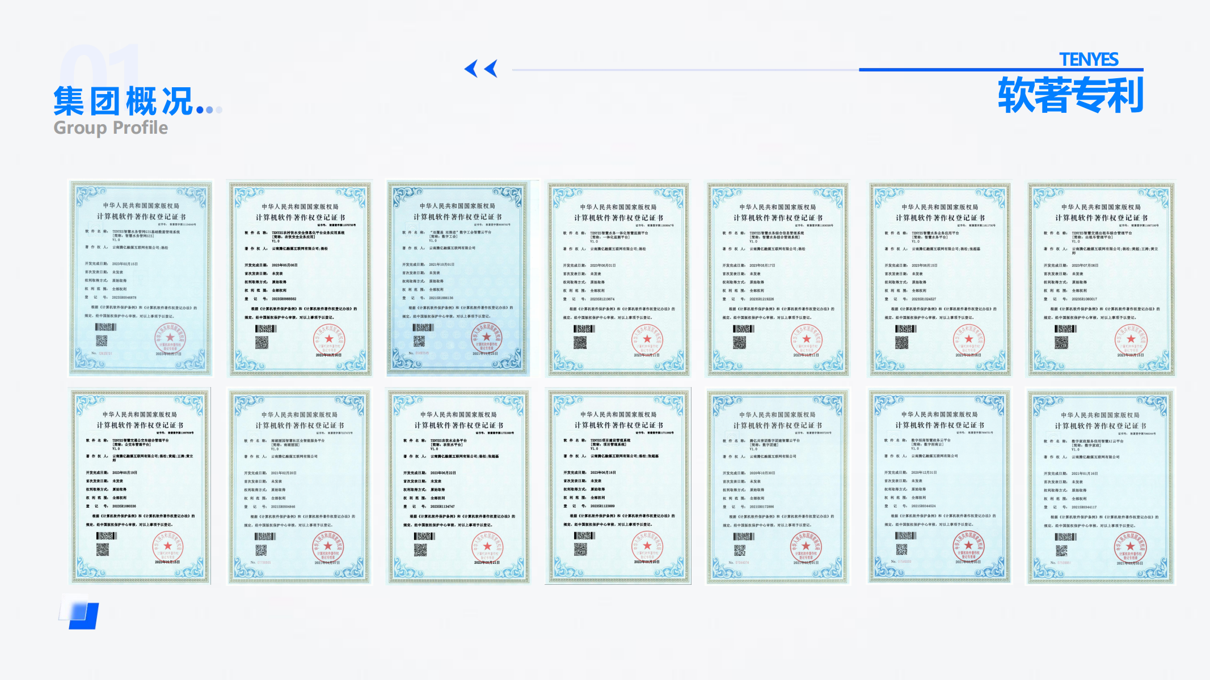Open the 农村饮水安全信息化平台 certificate thumbnail
This screenshot has height=680, width=1210.
[x=300, y=278]
